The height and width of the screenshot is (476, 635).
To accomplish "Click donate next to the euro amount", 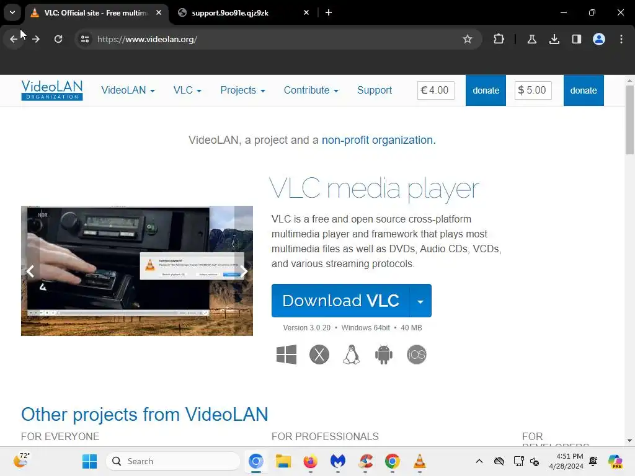I will click(x=486, y=90).
